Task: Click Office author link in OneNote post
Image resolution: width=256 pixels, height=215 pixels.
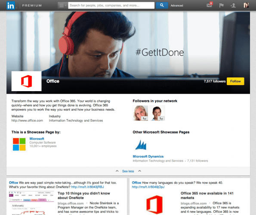Action: 13,183
